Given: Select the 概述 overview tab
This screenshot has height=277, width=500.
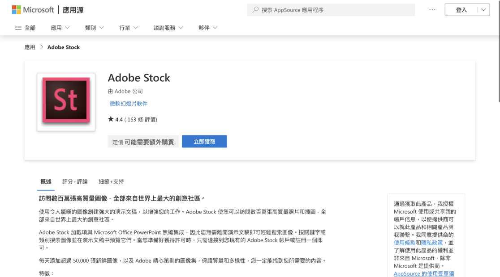Looking at the screenshot, I should tap(46, 181).
